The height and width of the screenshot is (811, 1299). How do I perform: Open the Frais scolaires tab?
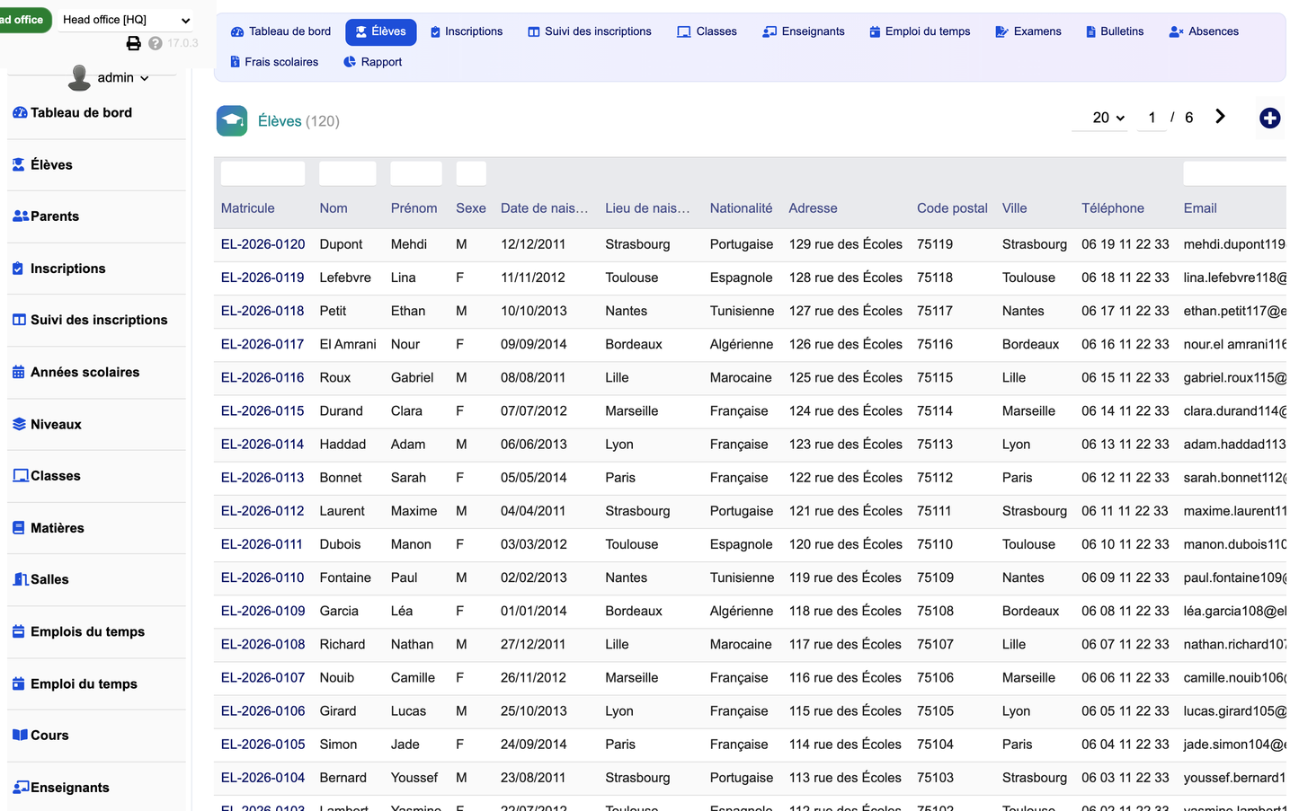[273, 62]
